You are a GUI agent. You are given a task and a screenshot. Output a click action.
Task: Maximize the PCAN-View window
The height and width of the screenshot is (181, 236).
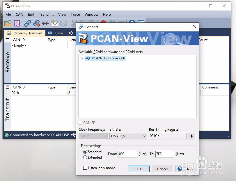(211, 6)
